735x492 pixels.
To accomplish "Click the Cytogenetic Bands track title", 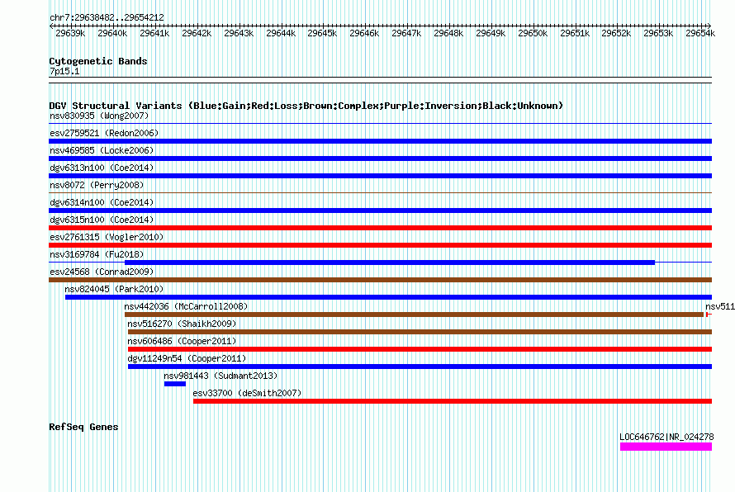I will coord(98,61).
